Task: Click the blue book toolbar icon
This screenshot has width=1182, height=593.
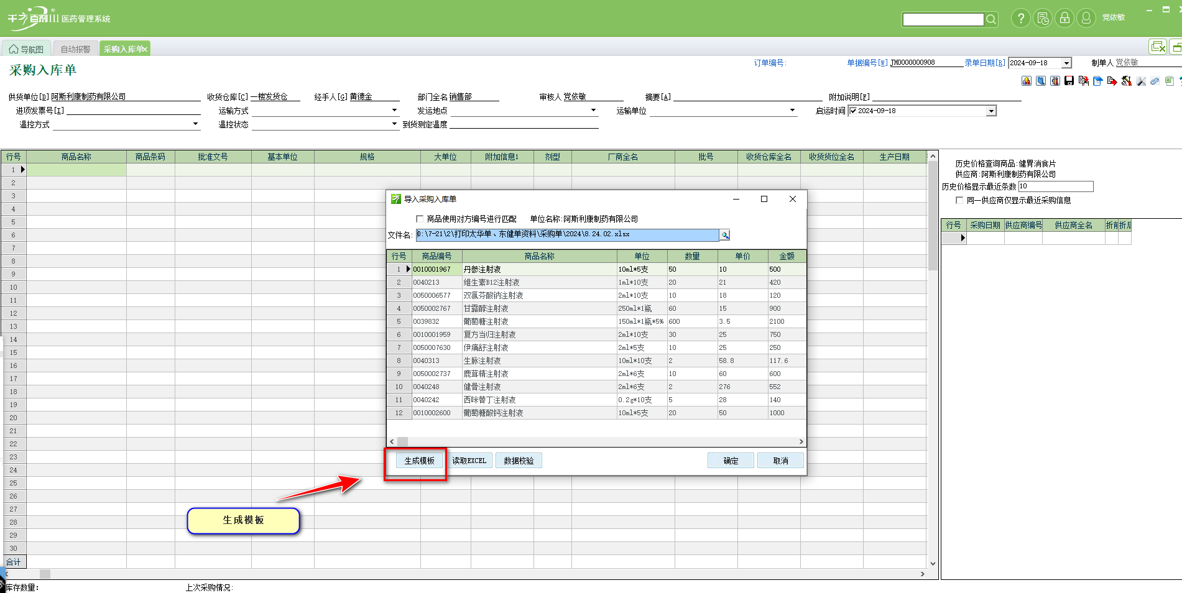Action: [x=1041, y=81]
